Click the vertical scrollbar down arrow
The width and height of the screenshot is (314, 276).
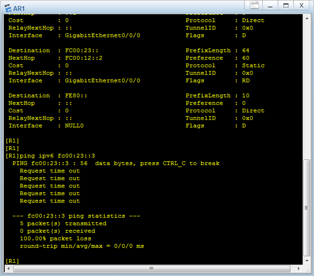(307, 261)
